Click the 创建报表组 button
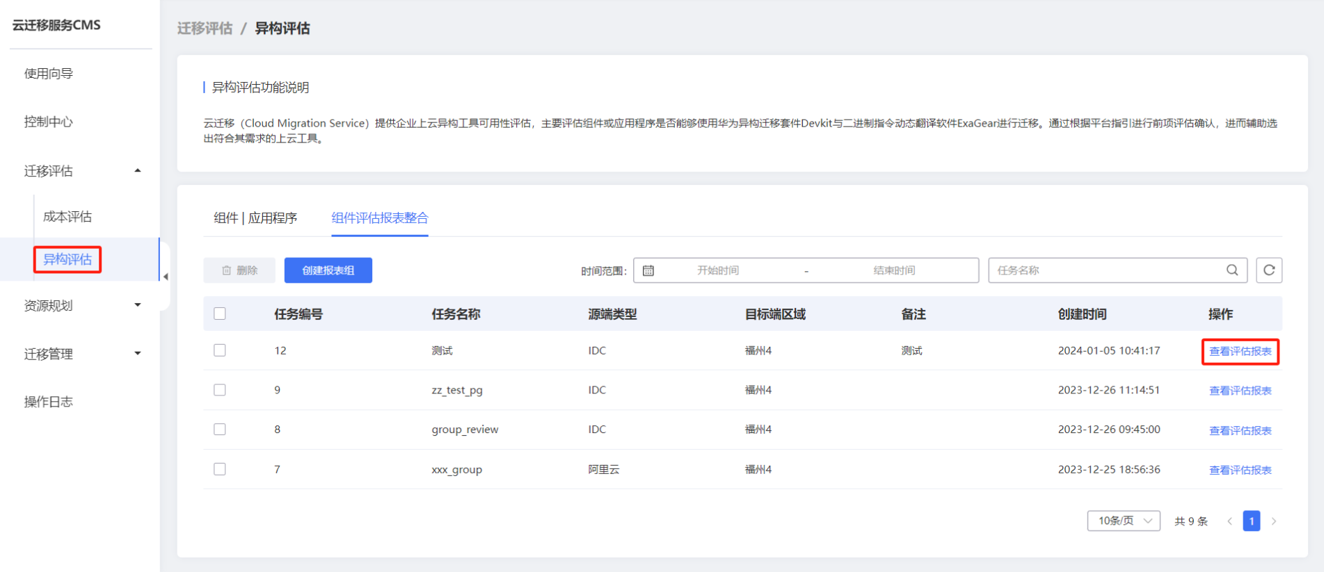This screenshot has width=1324, height=572. coord(328,270)
